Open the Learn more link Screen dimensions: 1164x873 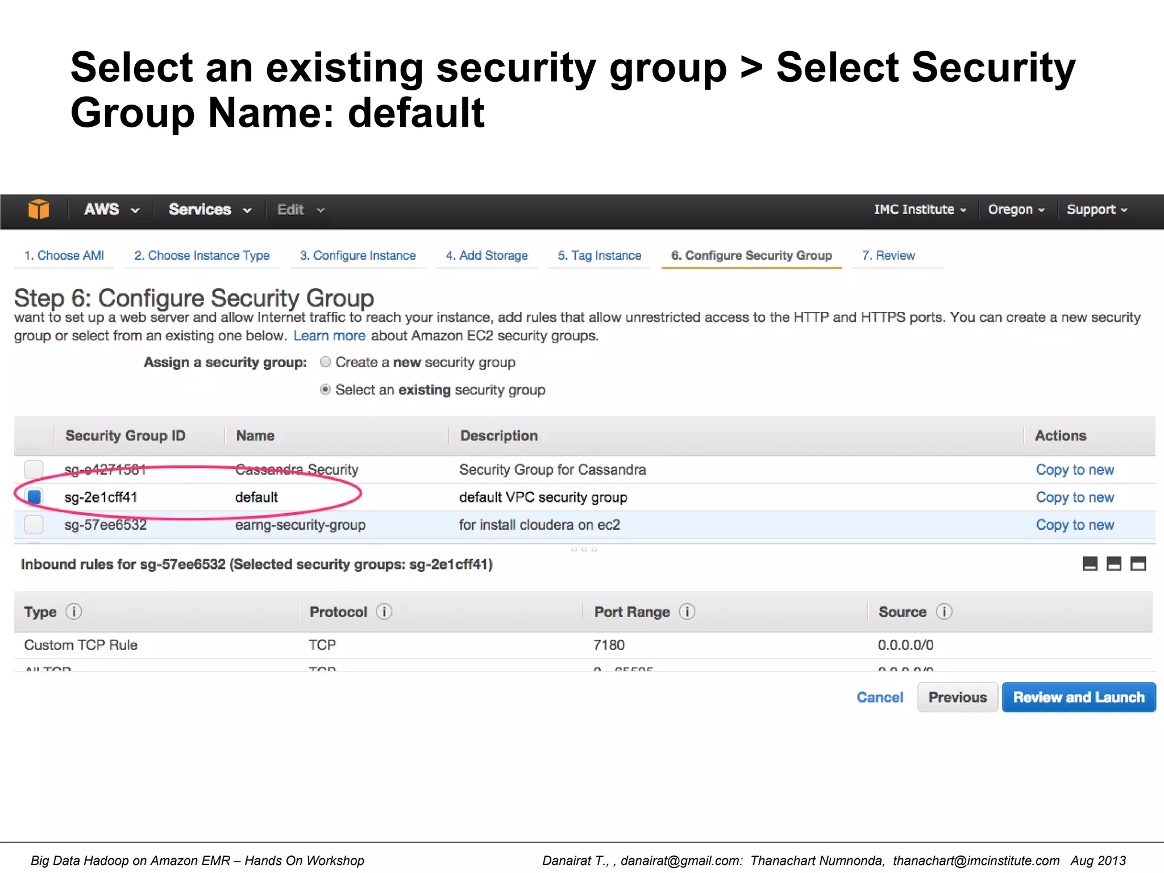[329, 336]
